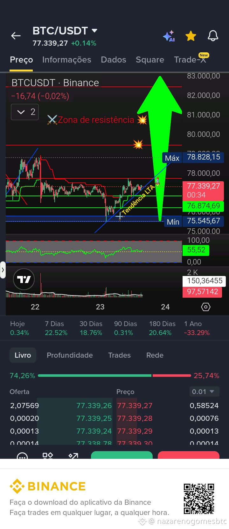This screenshot has width=229, height=529.
Task: Click the TradingView logo on chart
Action: 24,279
